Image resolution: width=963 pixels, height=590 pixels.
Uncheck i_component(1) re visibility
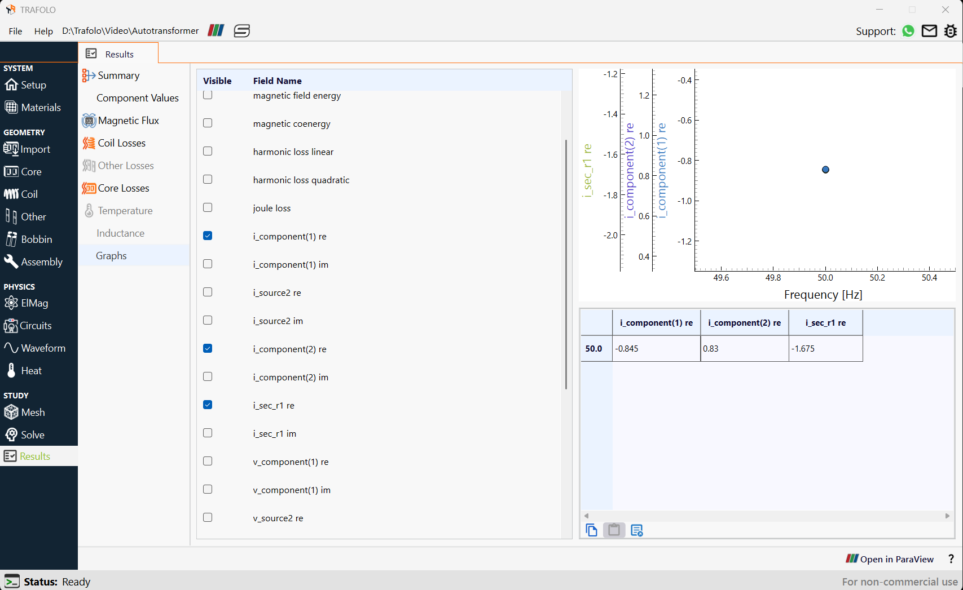pyautogui.click(x=208, y=236)
